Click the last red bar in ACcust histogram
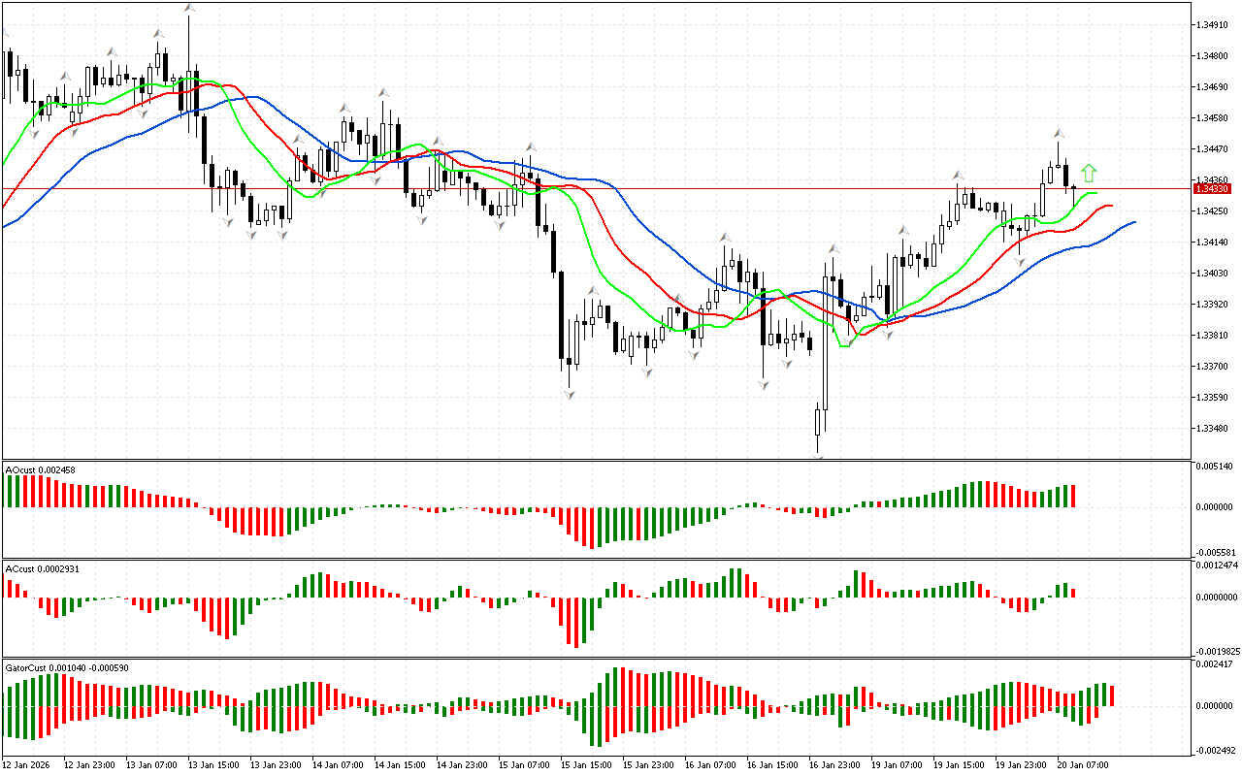 (1073, 593)
